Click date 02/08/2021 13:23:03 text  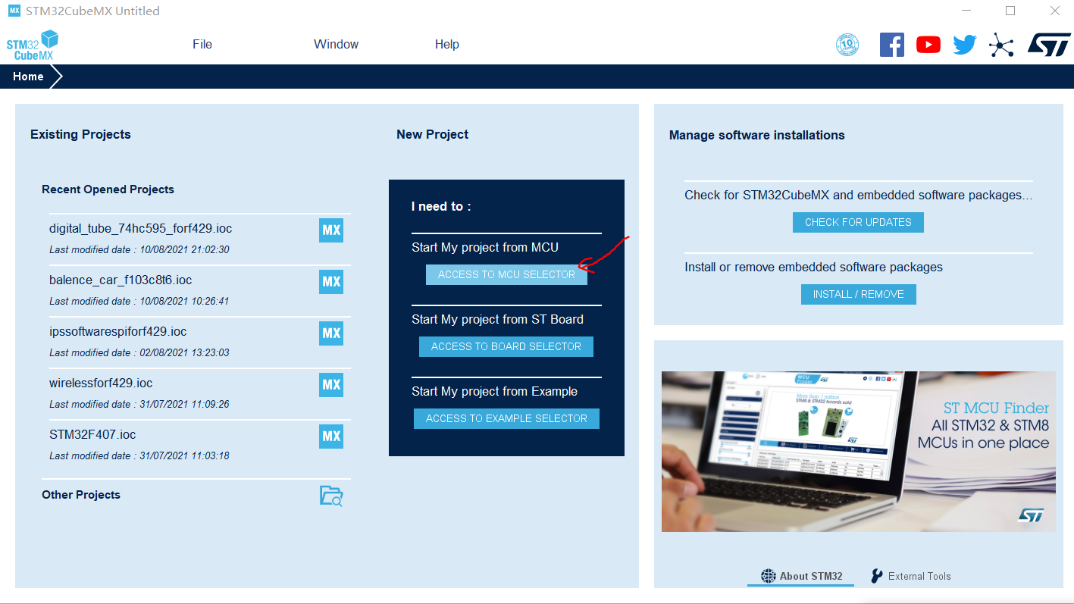point(184,352)
